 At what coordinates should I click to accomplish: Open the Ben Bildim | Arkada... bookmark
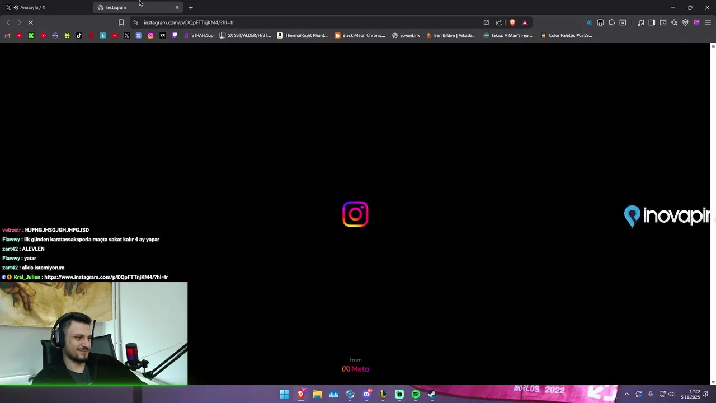pyautogui.click(x=451, y=35)
